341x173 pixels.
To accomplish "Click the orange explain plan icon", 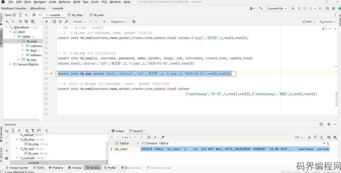I will (x=60, y=22).
